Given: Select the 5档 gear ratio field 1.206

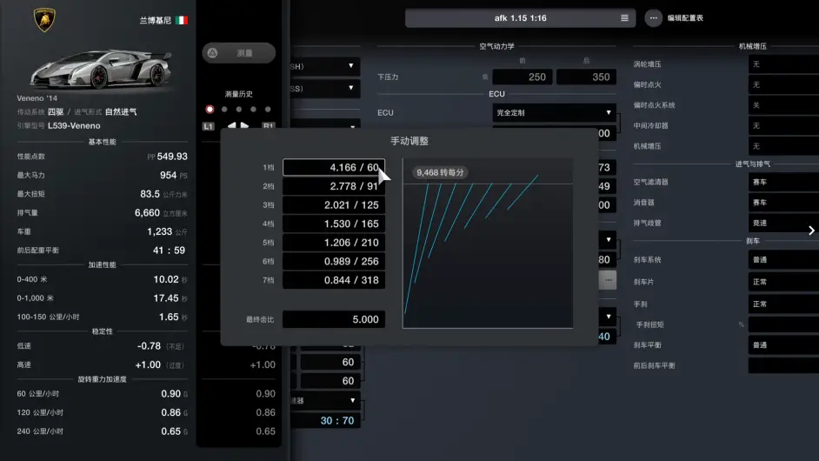Looking at the screenshot, I should (334, 243).
